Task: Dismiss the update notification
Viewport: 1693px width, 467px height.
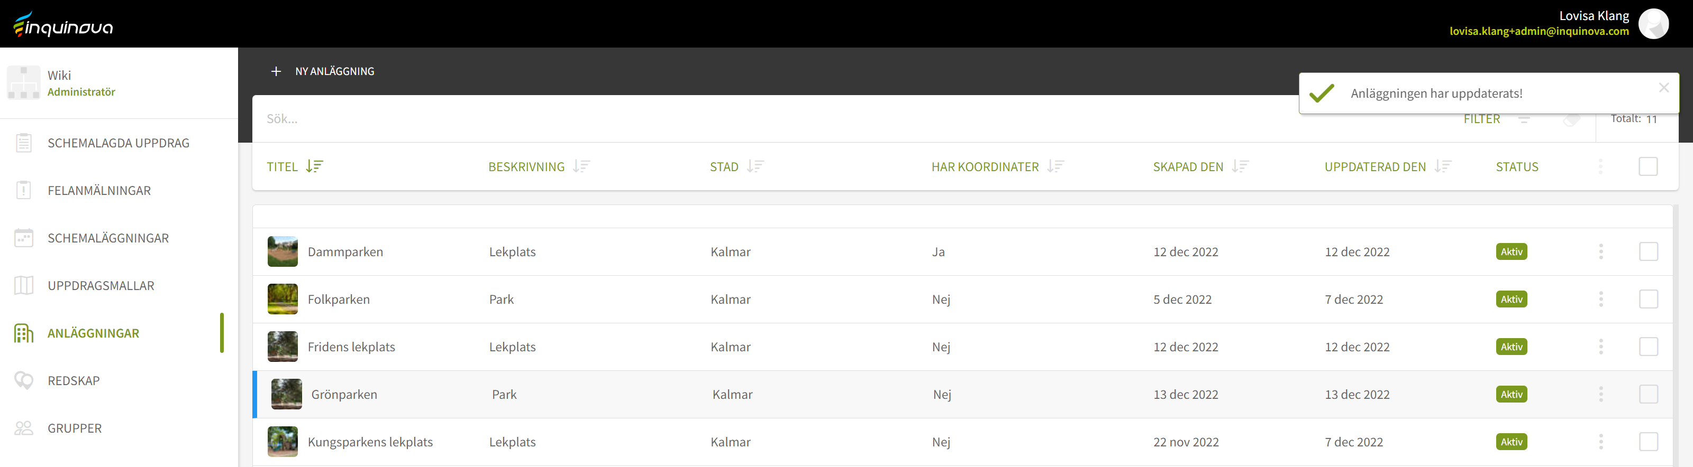Action: pos(1663,88)
